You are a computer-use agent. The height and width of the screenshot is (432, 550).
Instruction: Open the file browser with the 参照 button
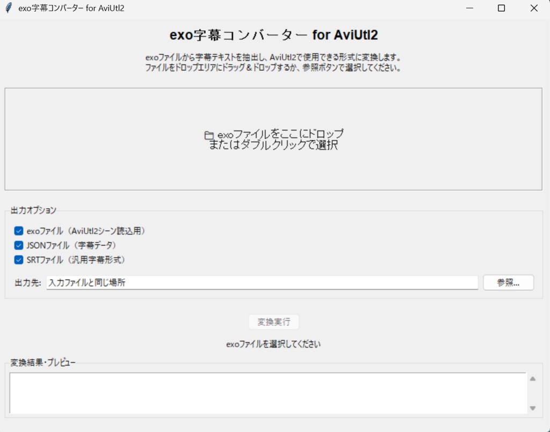[508, 282]
